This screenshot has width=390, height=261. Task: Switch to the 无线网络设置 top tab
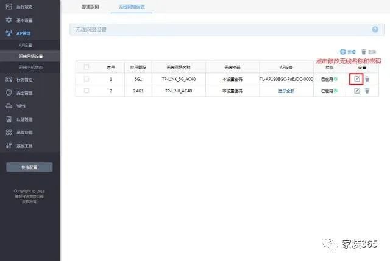[x=132, y=7]
